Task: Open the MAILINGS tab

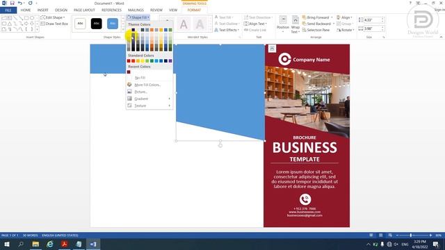Action: tap(136, 10)
